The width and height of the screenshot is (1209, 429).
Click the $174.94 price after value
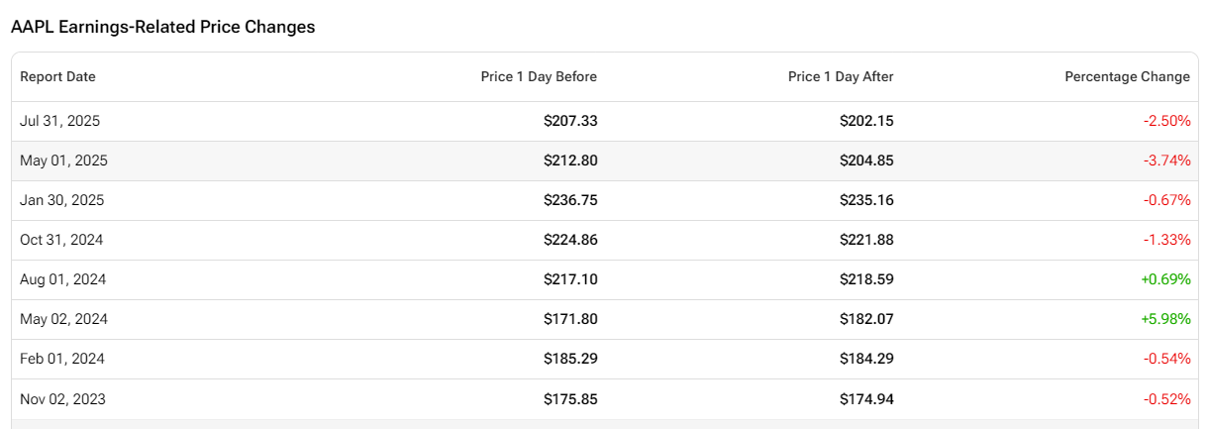[x=866, y=399]
